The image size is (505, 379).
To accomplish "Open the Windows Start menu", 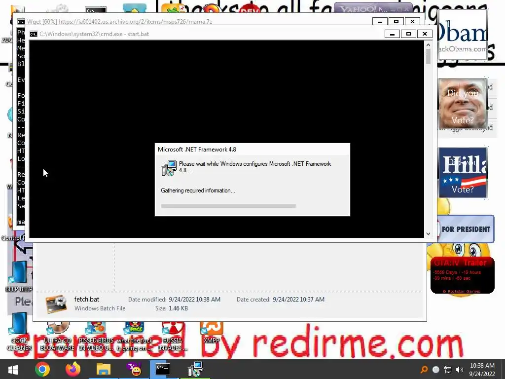I will point(13,369).
